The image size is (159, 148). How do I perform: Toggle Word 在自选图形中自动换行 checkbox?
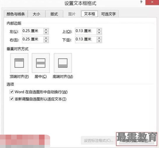click(12, 92)
